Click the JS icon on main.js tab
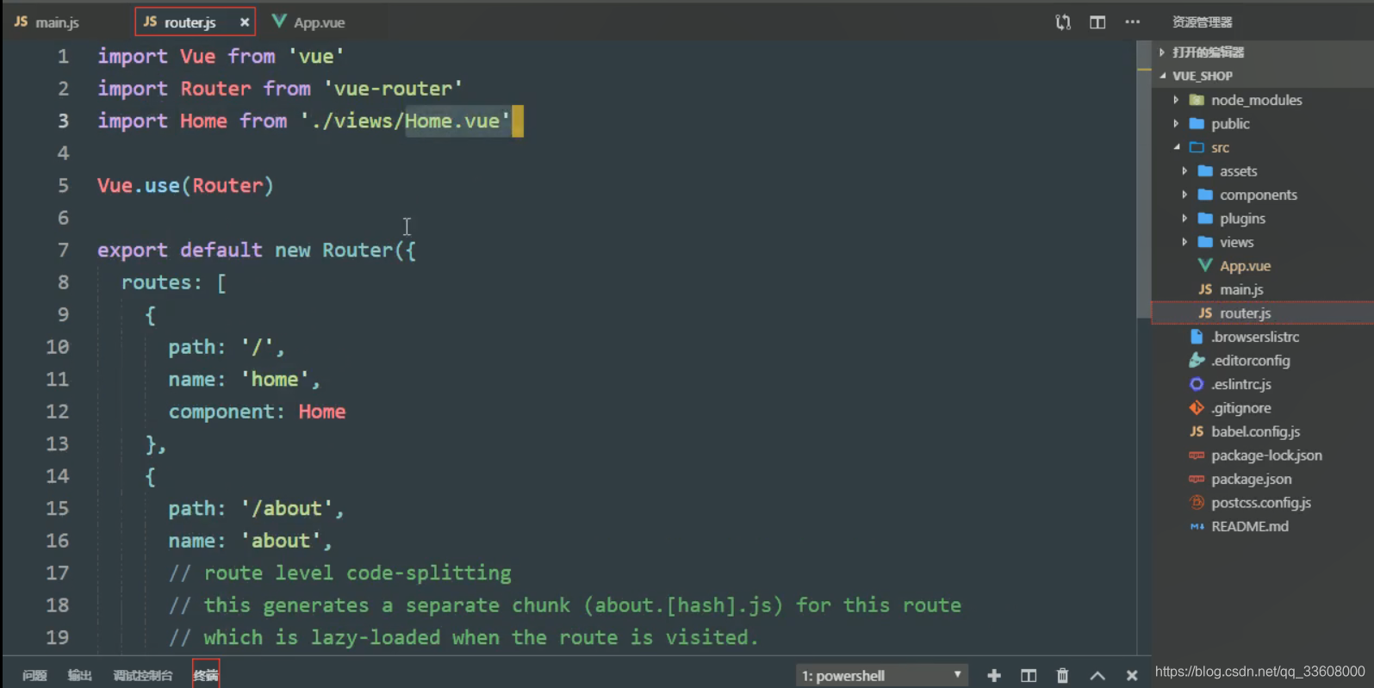 [x=22, y=22]
